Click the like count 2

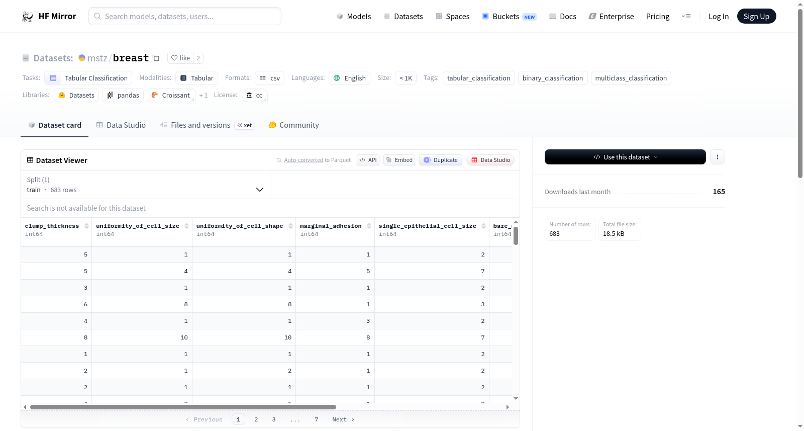(x=198, y=58)
